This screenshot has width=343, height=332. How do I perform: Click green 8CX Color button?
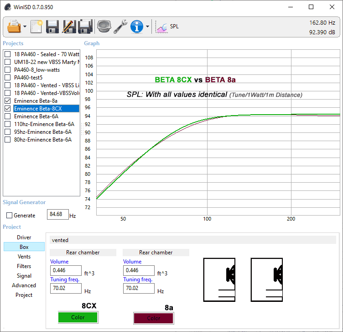click(x=78, y=317)
